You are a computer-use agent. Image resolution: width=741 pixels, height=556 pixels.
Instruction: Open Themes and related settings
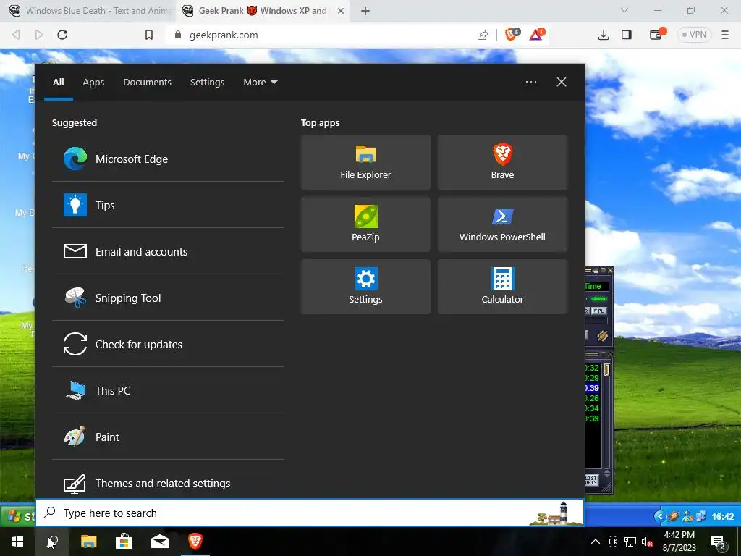click(x=167, y=483)
